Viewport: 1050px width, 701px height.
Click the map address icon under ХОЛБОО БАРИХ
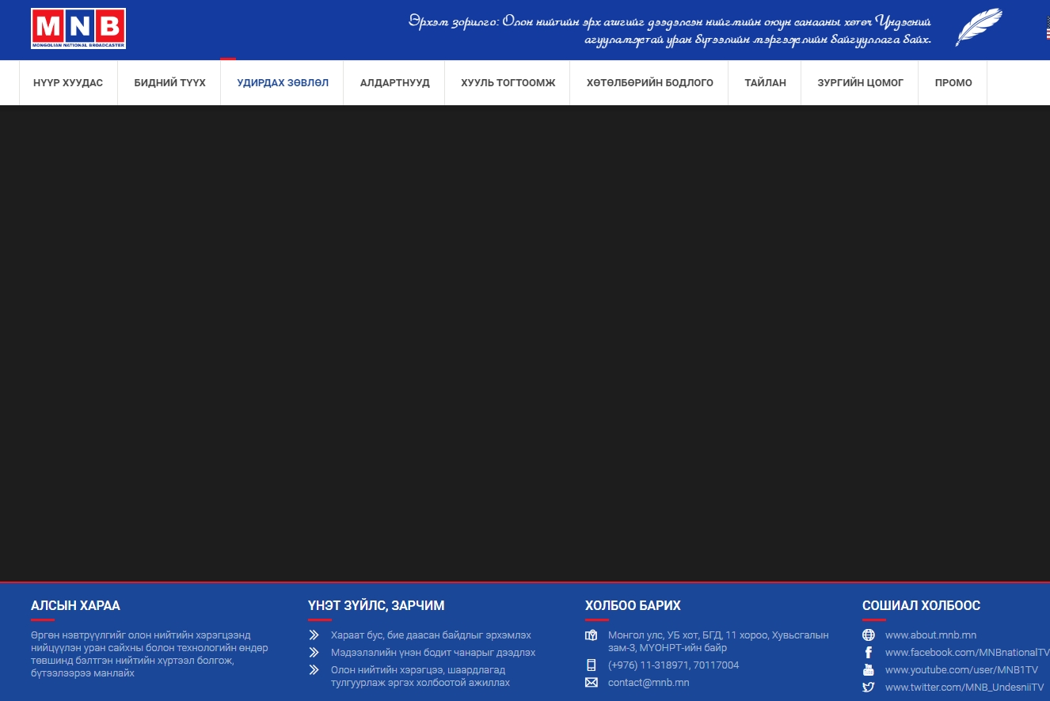click(x=591, y=635)
